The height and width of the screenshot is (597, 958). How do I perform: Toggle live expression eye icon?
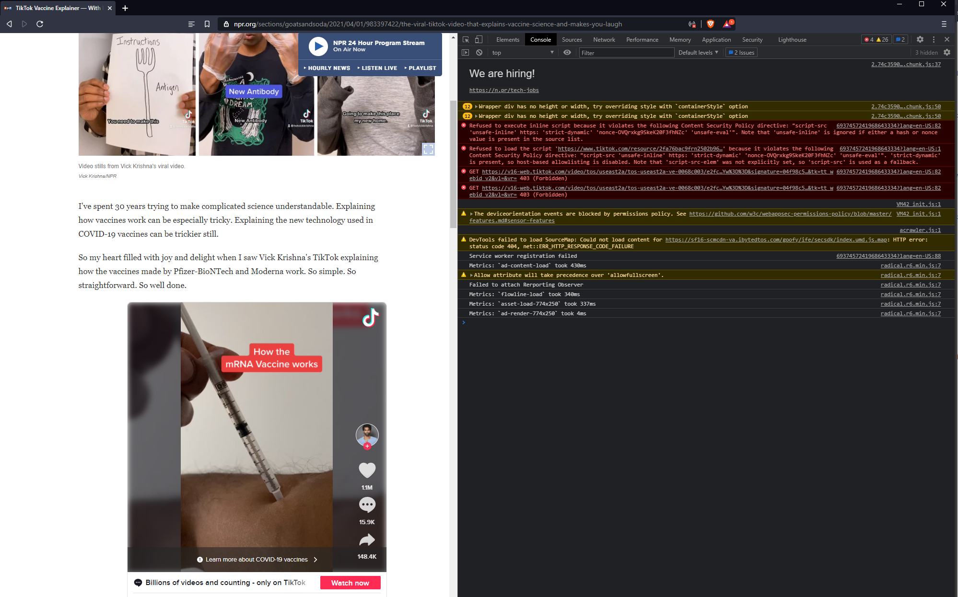(567, 53)
